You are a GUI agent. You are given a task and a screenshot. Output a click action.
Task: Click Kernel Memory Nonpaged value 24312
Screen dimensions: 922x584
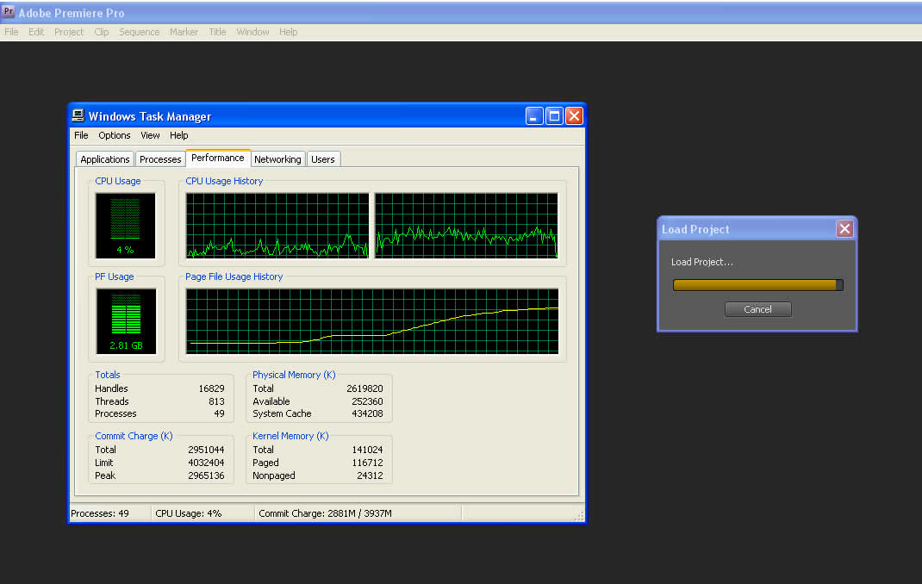click(x=370, y=475)
